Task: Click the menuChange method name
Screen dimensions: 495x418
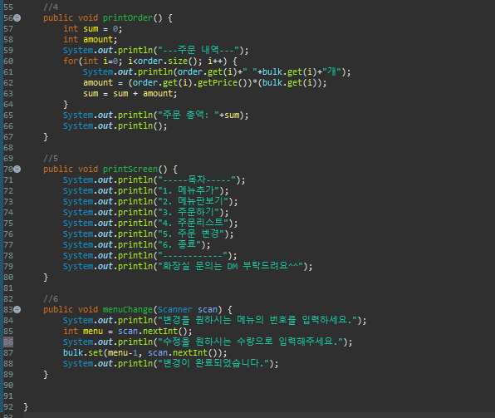Action: [x=128, y=310]
